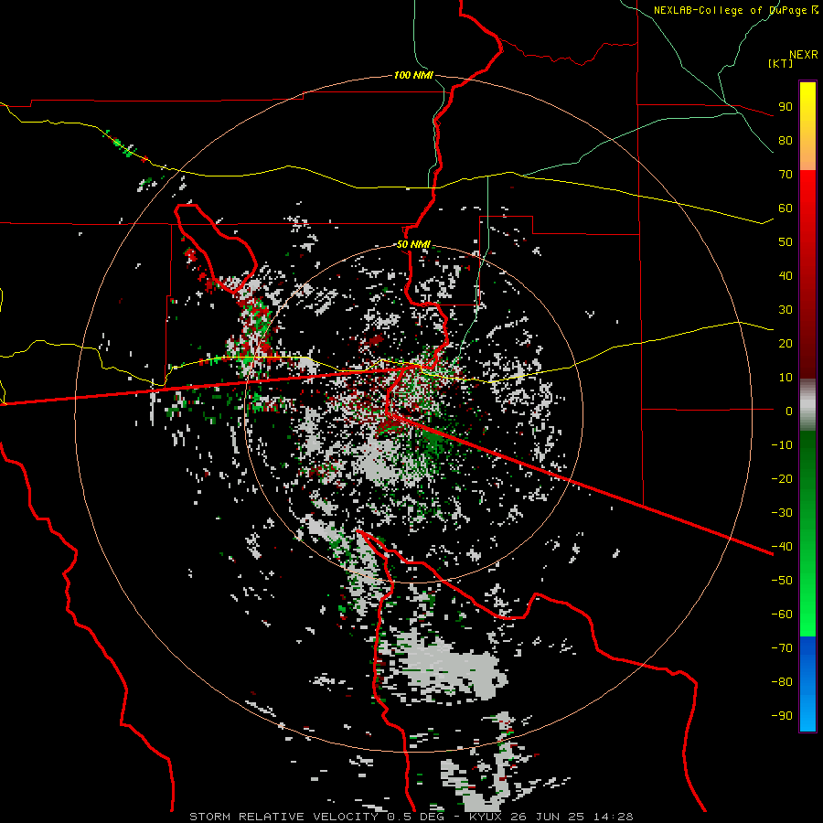Click the 0 value on the velocity scale

[789, 411]
